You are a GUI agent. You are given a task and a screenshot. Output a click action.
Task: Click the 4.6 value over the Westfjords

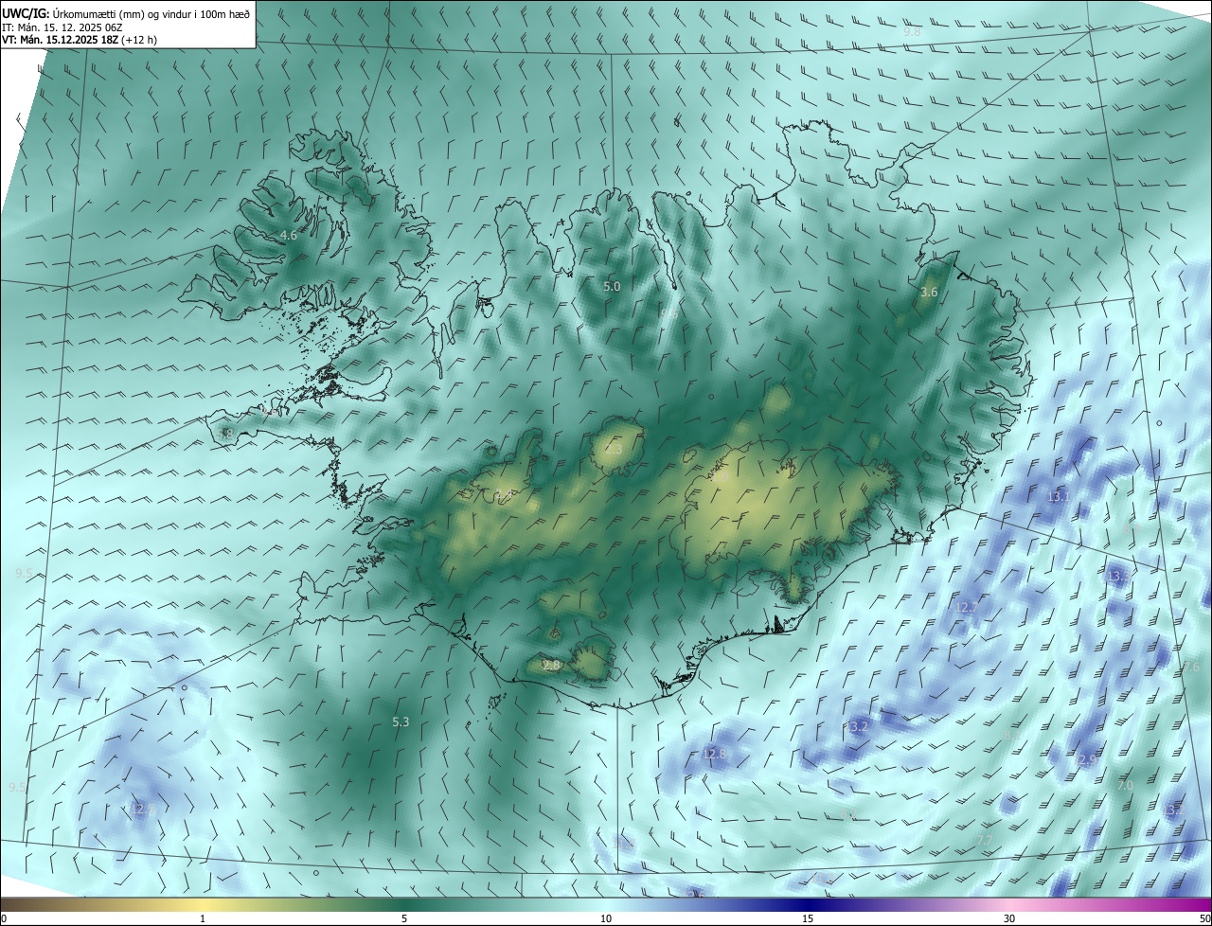(x=289, y=235)
